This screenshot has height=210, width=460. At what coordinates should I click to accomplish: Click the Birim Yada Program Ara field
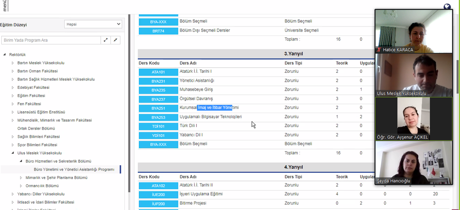[x=50, y=40]
